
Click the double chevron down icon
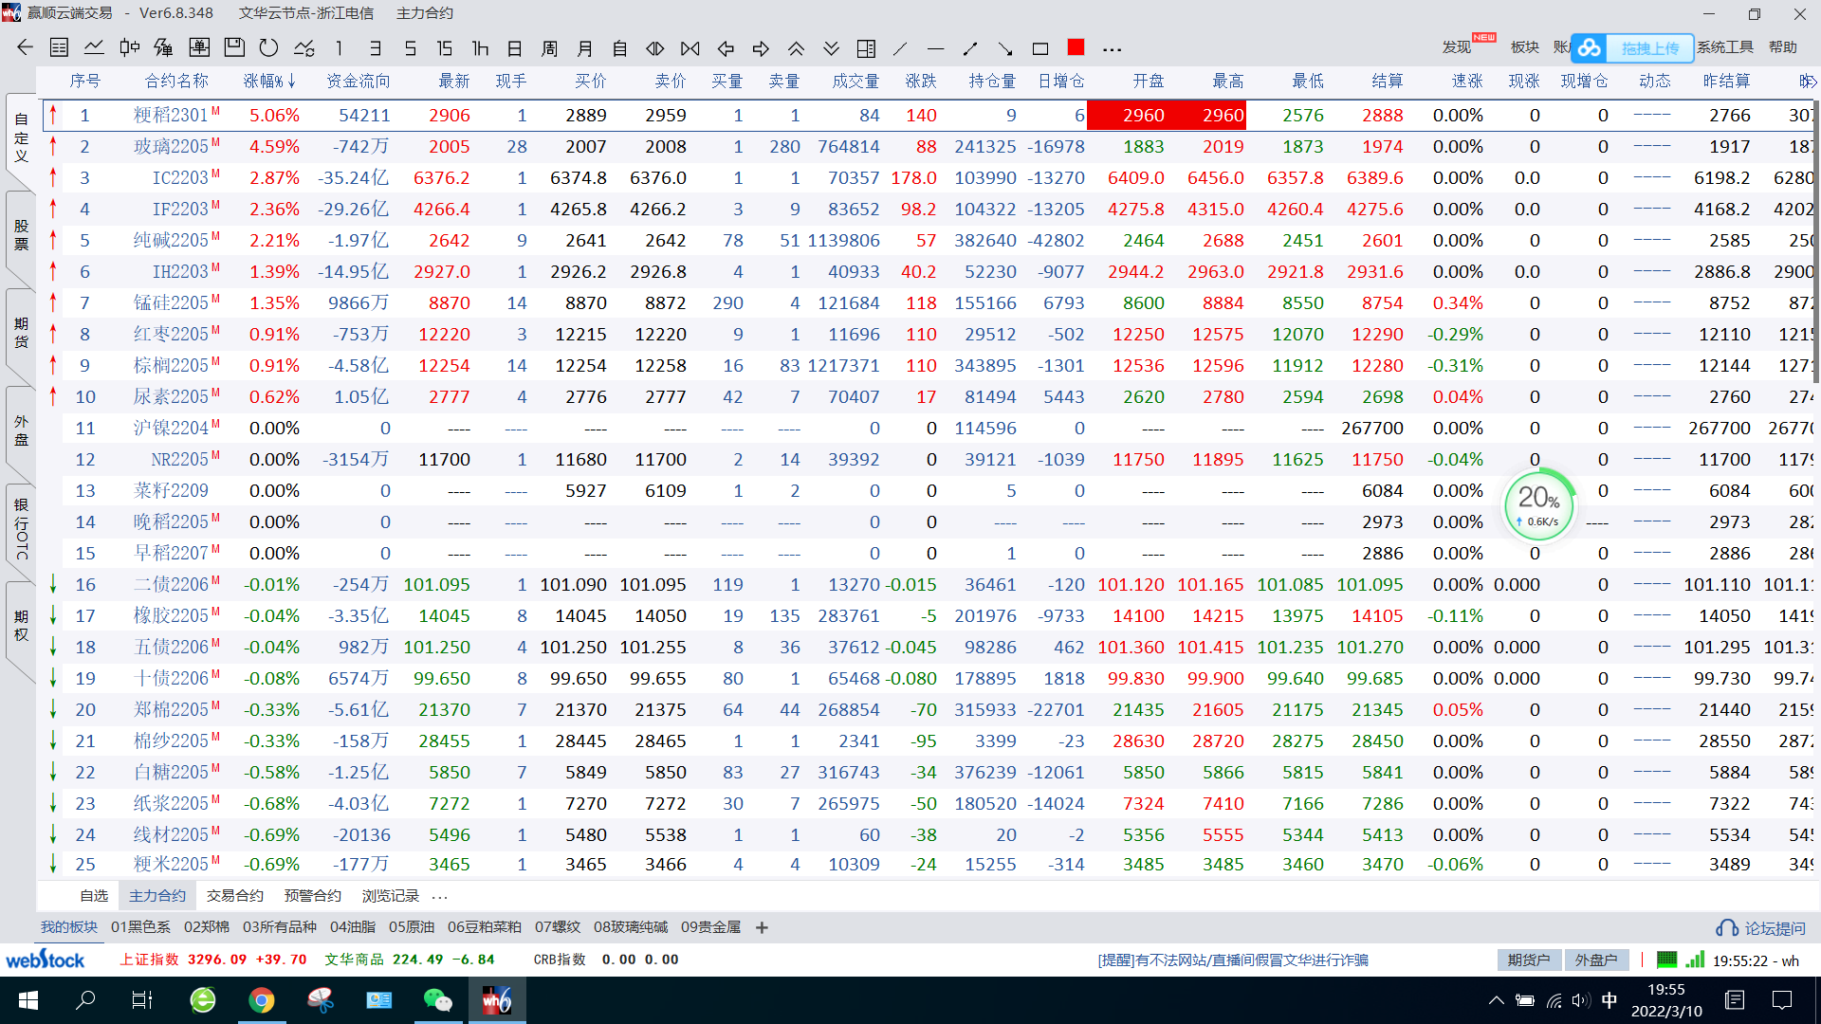(831, 47)
